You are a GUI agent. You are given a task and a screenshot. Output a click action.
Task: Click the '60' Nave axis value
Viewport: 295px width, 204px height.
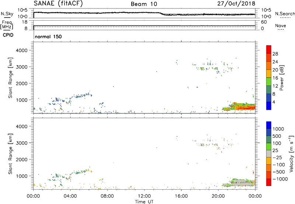264,22
